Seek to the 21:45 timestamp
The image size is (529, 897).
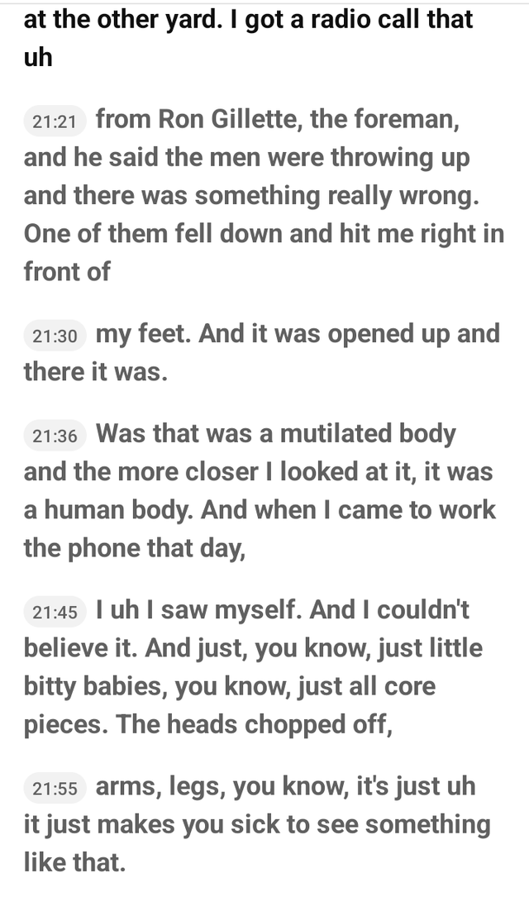click(x=55, y=613)
